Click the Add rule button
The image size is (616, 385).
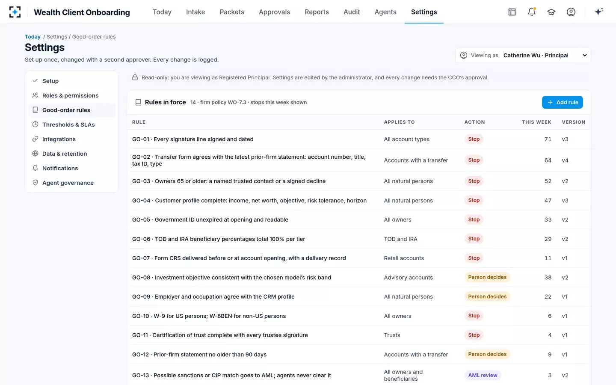[x=563, y=102]
